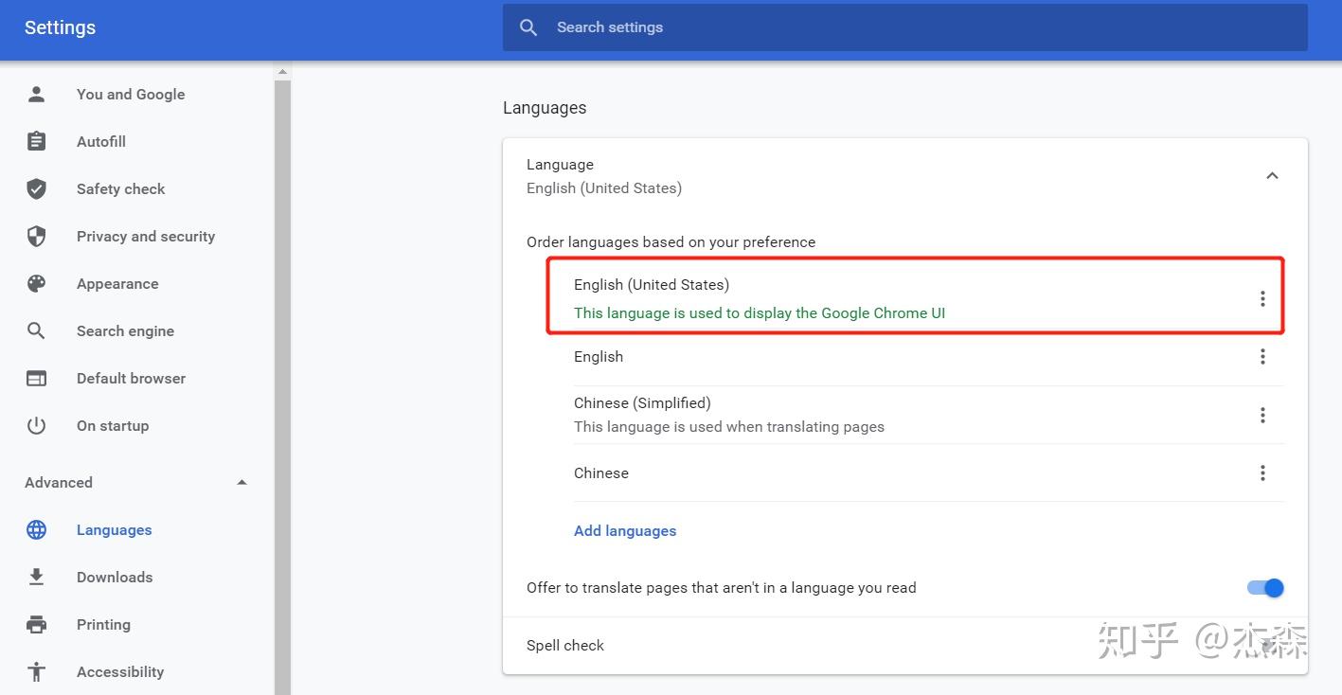This screenshot has width=1342, height=695.
Task: Click the sidebar vertical scrollbar
Action: (282, 387)
